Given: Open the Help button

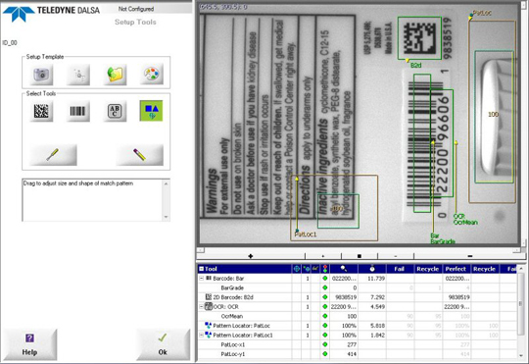Looking at the screenshot, I should click(x=29, y=344).
